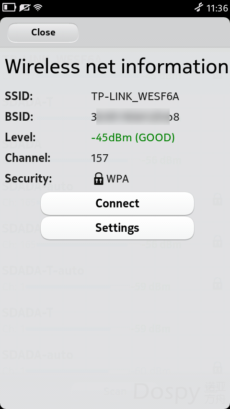Connect to the TP-LINK_WESF6A network
Viewport: 230px width, 409px height.
click(117, 204)
